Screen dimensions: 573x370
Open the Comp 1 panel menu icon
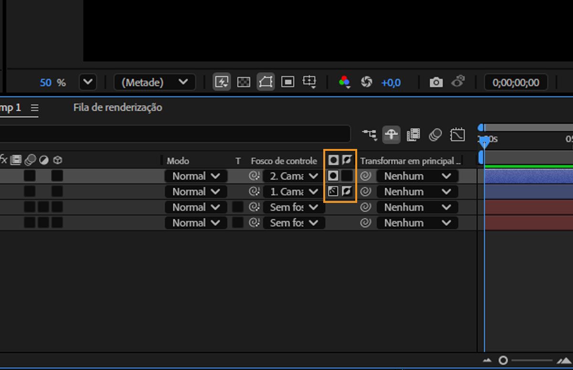[34, 108]
